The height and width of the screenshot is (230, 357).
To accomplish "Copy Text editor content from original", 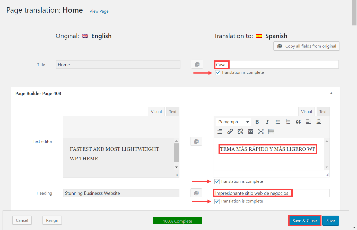I will pyautogui.click(x=196, y=141).
